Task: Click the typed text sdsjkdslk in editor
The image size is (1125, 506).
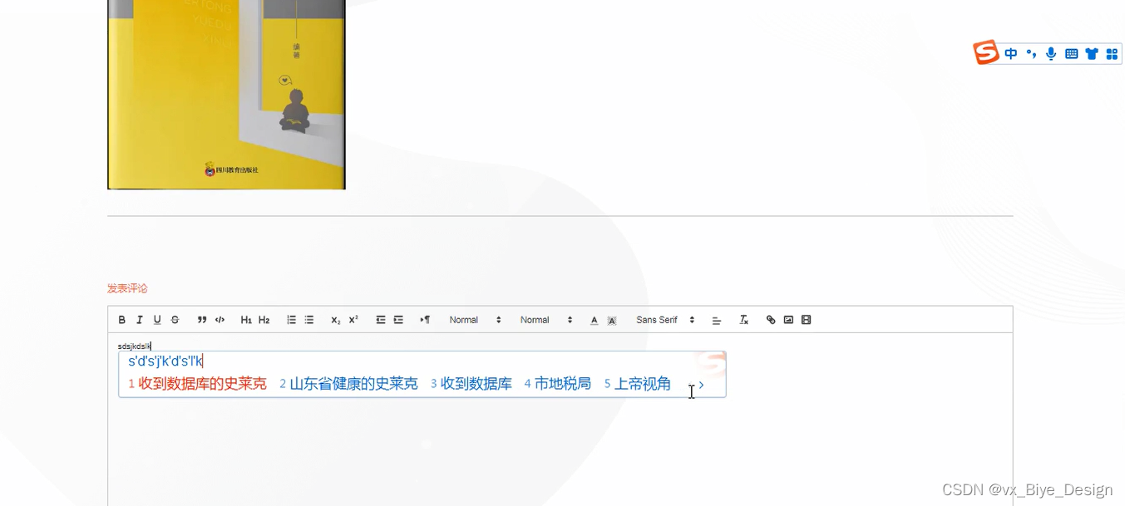Action: click(134, 346)
